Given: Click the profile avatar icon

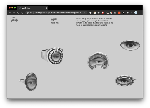Looking at the screenshot, I should click(136, 12).
